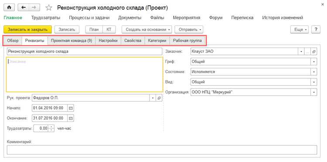Screen dimensions: 327x162
Task: Click Записать и закрыть button
Action: 28,30
